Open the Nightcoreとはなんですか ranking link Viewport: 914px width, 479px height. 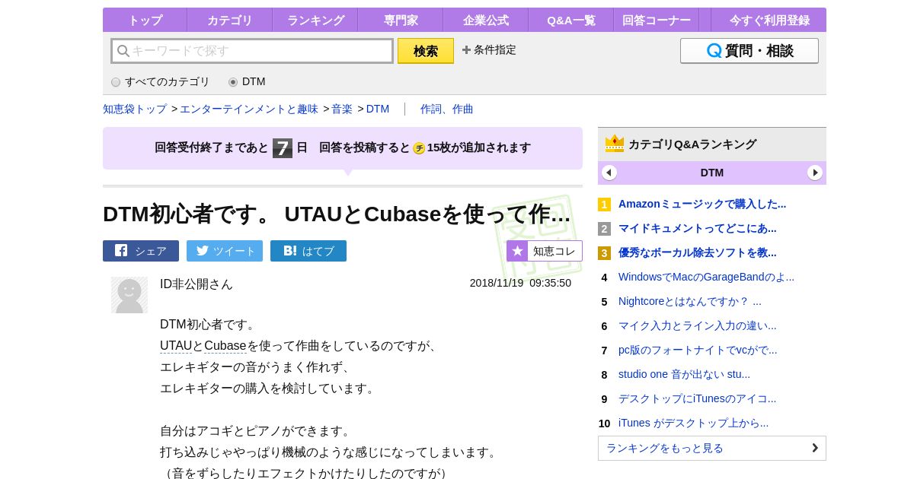pos(689,301)
